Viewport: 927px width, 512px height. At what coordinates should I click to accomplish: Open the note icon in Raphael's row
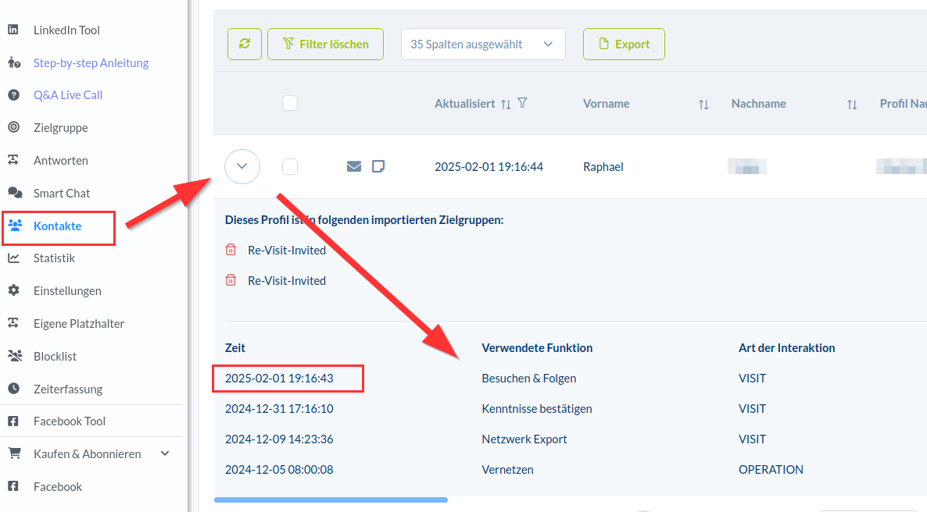[x=378, y=166]
